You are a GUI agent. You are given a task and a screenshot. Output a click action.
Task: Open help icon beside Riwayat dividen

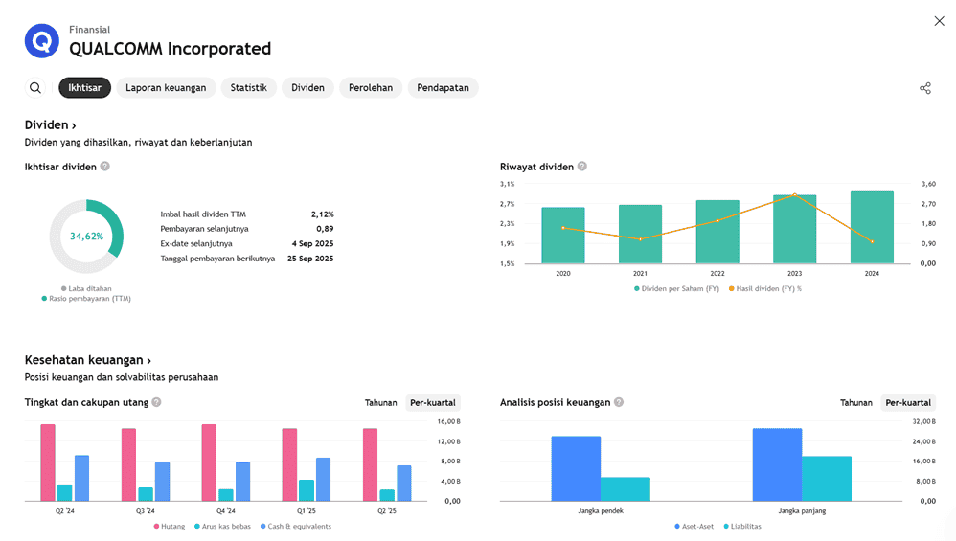pos(582,167)
